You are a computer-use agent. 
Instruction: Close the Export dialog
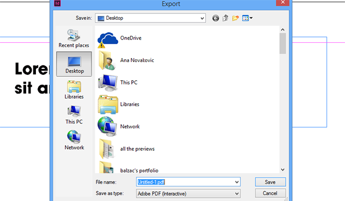coord(283,3)
